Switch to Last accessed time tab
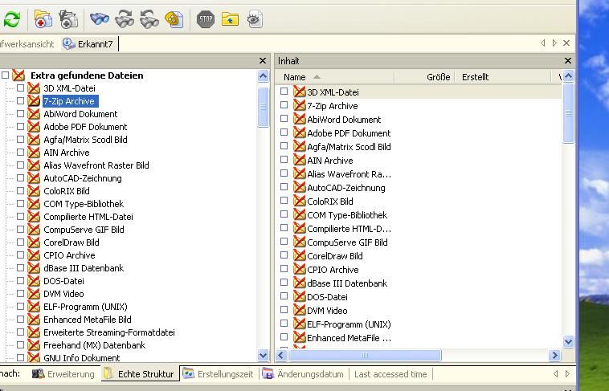 pos(390,374)
